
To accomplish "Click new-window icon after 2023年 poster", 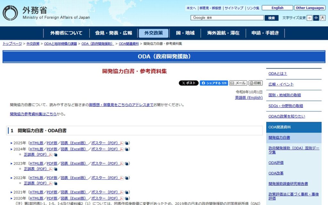I will click(127, 164).
